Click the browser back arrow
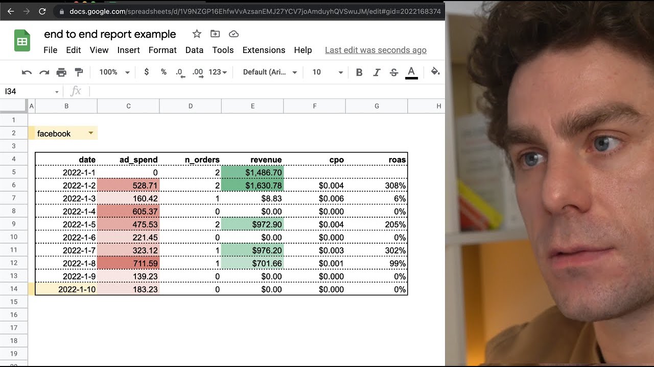 (11, 11)
